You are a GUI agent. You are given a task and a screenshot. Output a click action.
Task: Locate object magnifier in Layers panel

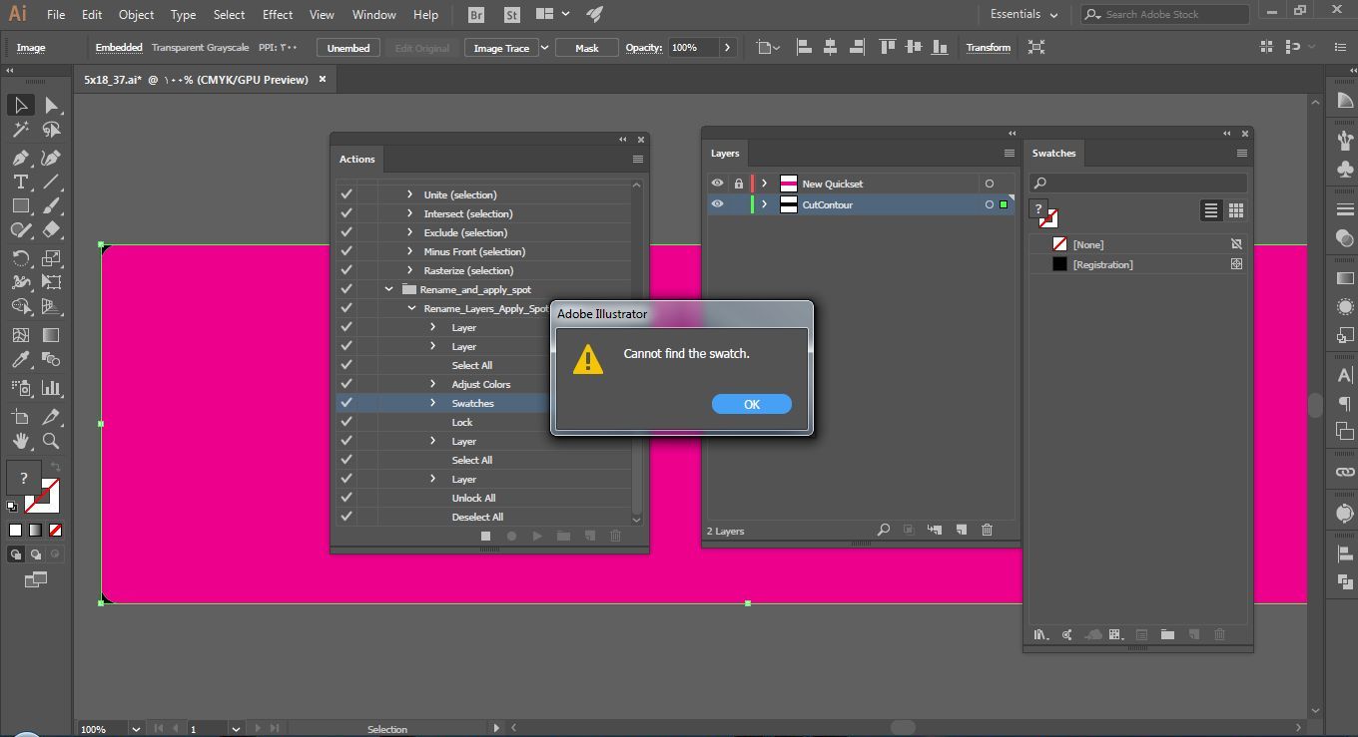pyautogui.click(x=883, y=530)
